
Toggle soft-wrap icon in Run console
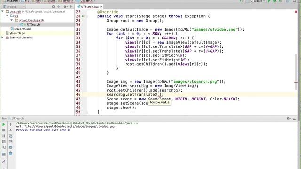[10, 136]
